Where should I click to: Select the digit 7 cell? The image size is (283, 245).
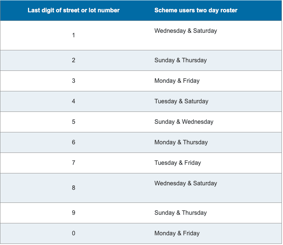(x=73, y=163)
